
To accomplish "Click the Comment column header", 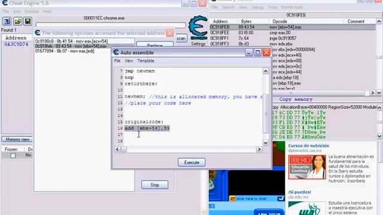I will pos(355,21).
